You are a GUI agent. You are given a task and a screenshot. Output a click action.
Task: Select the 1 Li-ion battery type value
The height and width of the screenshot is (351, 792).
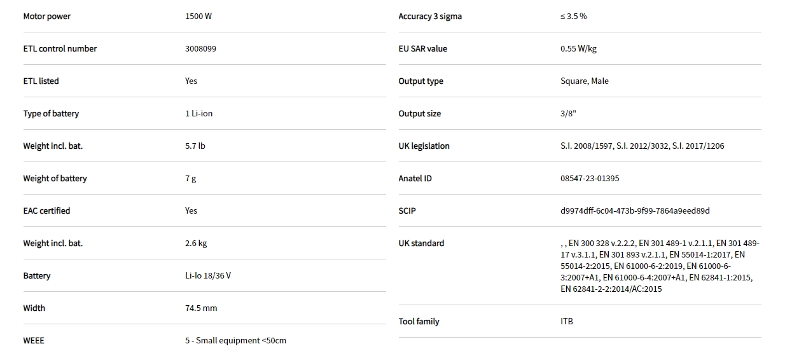point(199,114)
